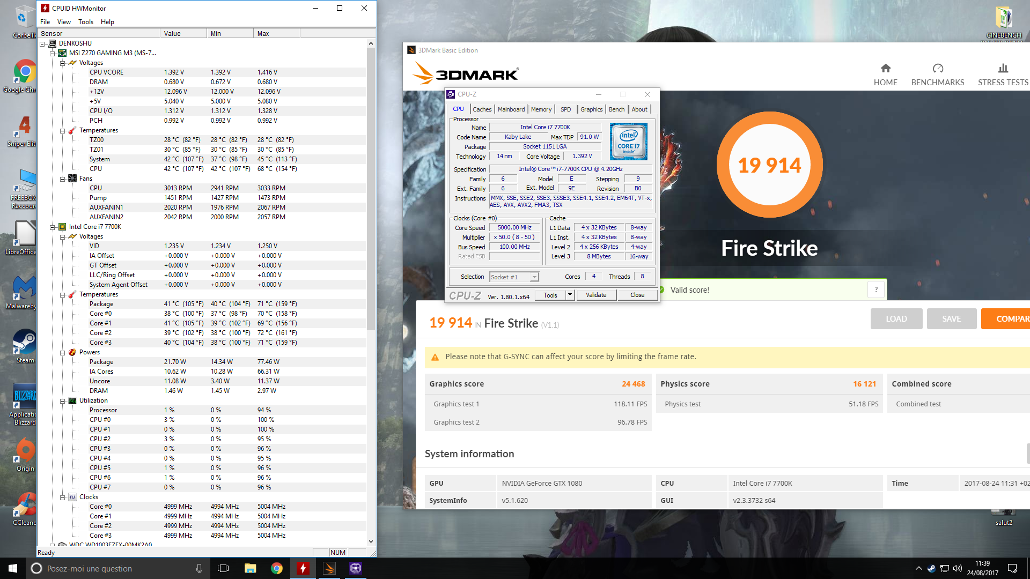
Task: Open the BENCHMARKS gauge icon in 3DMark
Action: pos(938,68)
